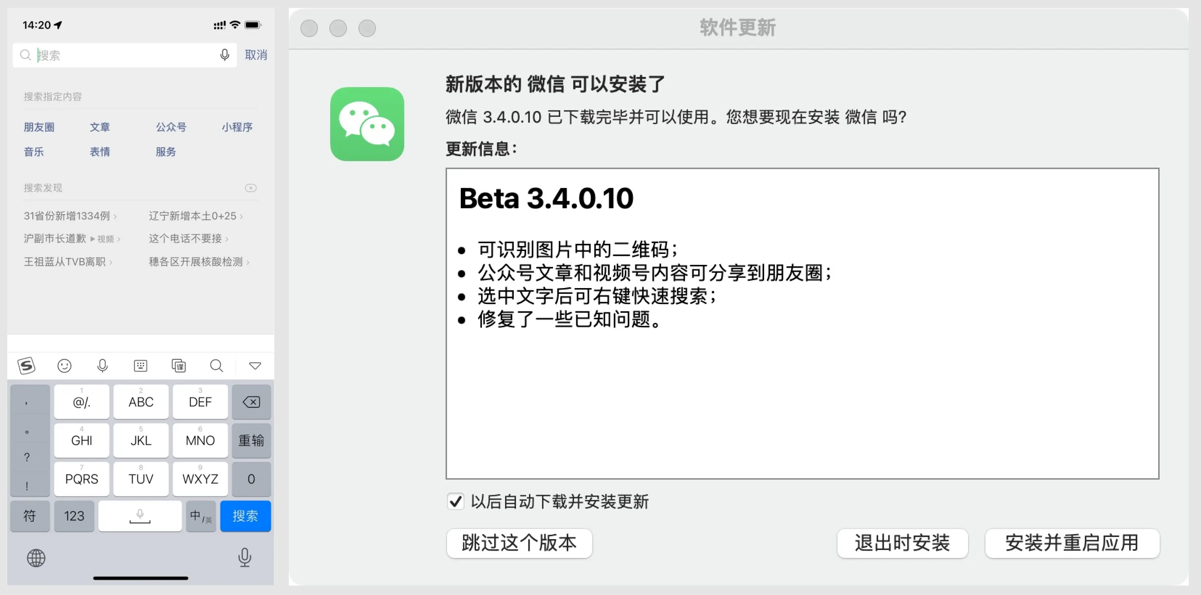This screenshot has height=595, width=1201.
Task: Open the keyboard layout switcher icon
Action: coord(140,366)
